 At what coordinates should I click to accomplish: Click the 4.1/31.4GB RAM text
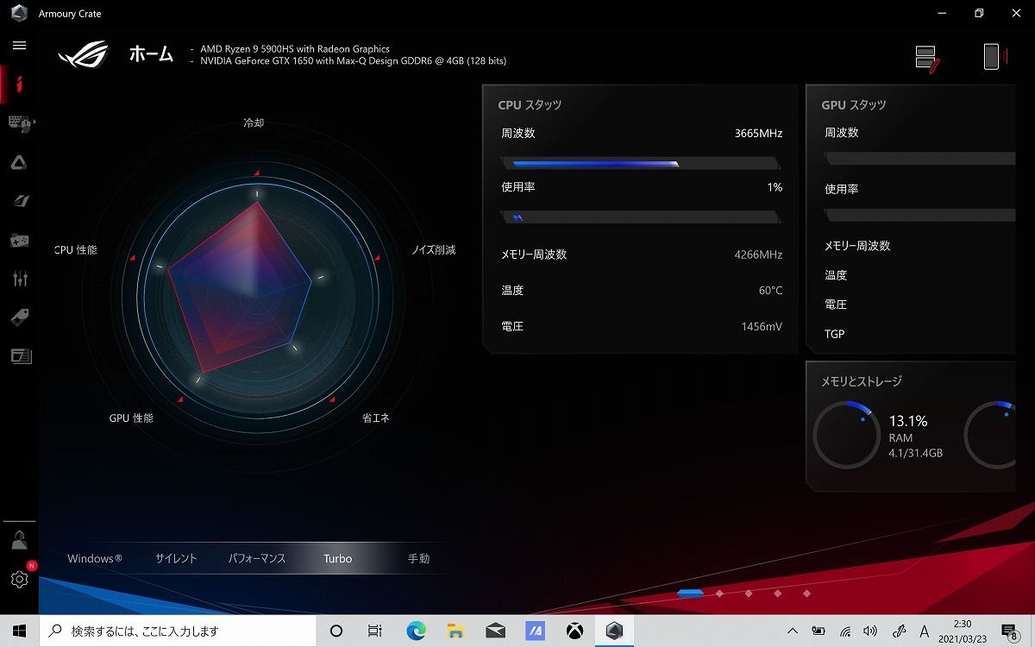click(x=915, y=453)
